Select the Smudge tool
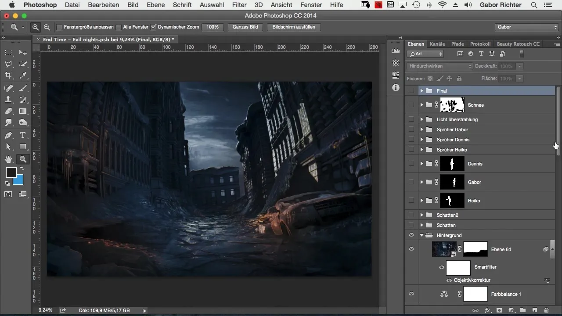The height and width of the screenshot is (316, 562). coord(8,122)
